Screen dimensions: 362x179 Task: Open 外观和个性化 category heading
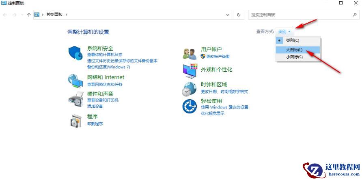[x=217, y=70]
